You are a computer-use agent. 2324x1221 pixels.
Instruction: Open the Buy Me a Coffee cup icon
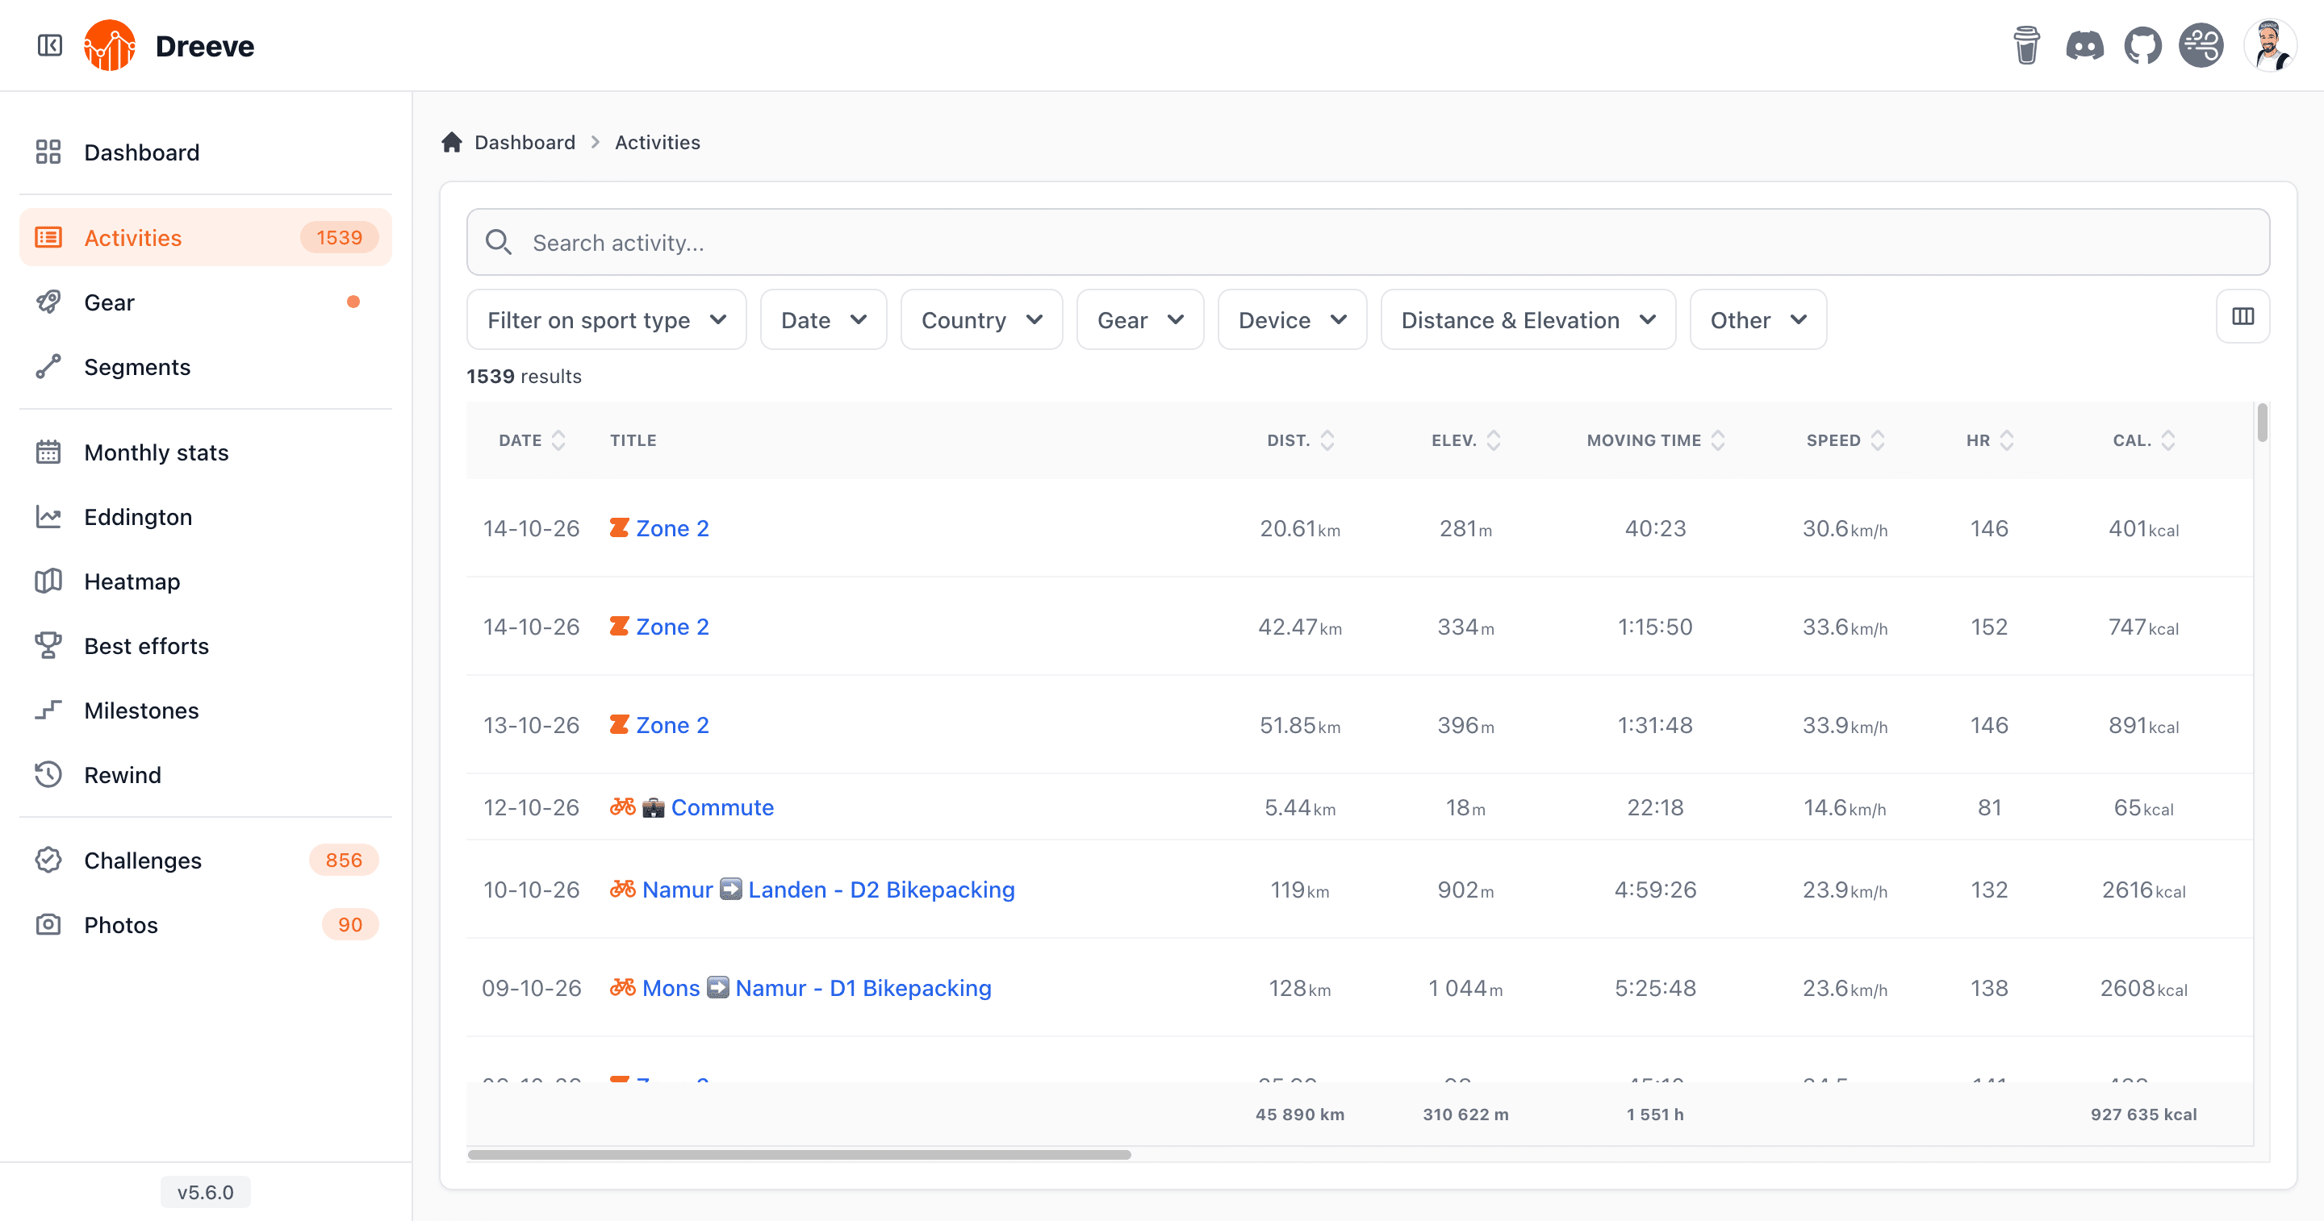pyautogui.click(x=2026, y=45)
